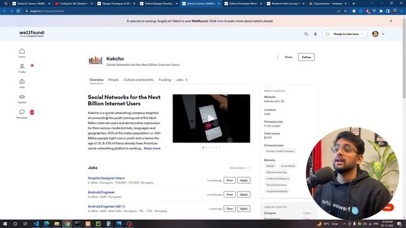Screen dimensions: 406x228
Task: Open File Explorer from taskbar
Action: point(57,224)
